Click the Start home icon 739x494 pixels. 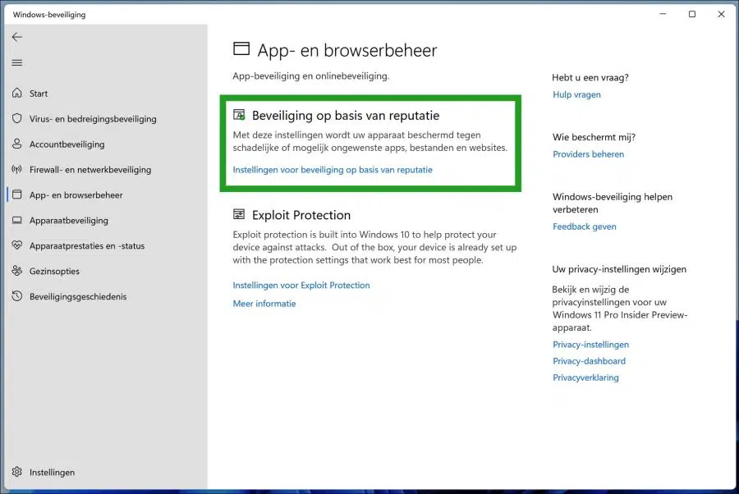click(17, 93)
